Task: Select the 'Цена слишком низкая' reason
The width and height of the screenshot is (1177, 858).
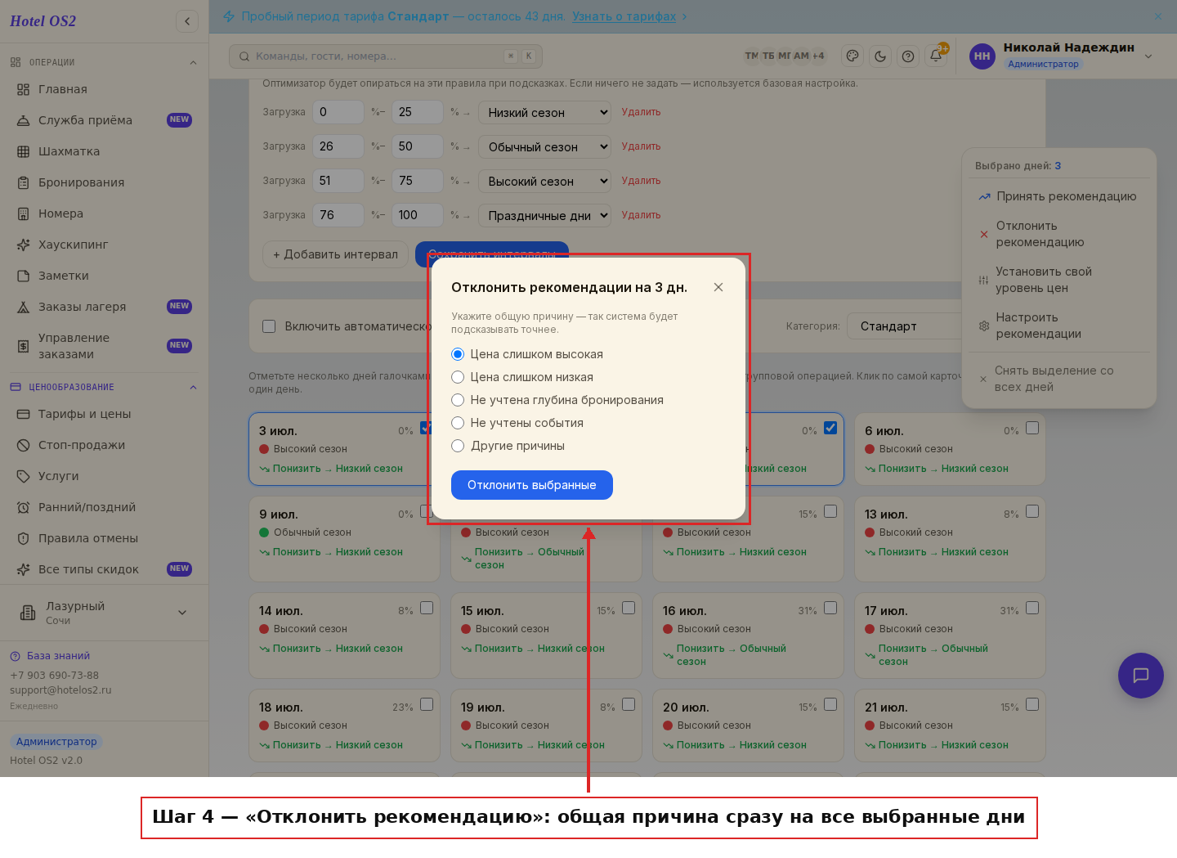Action: [x=522, y=377]
